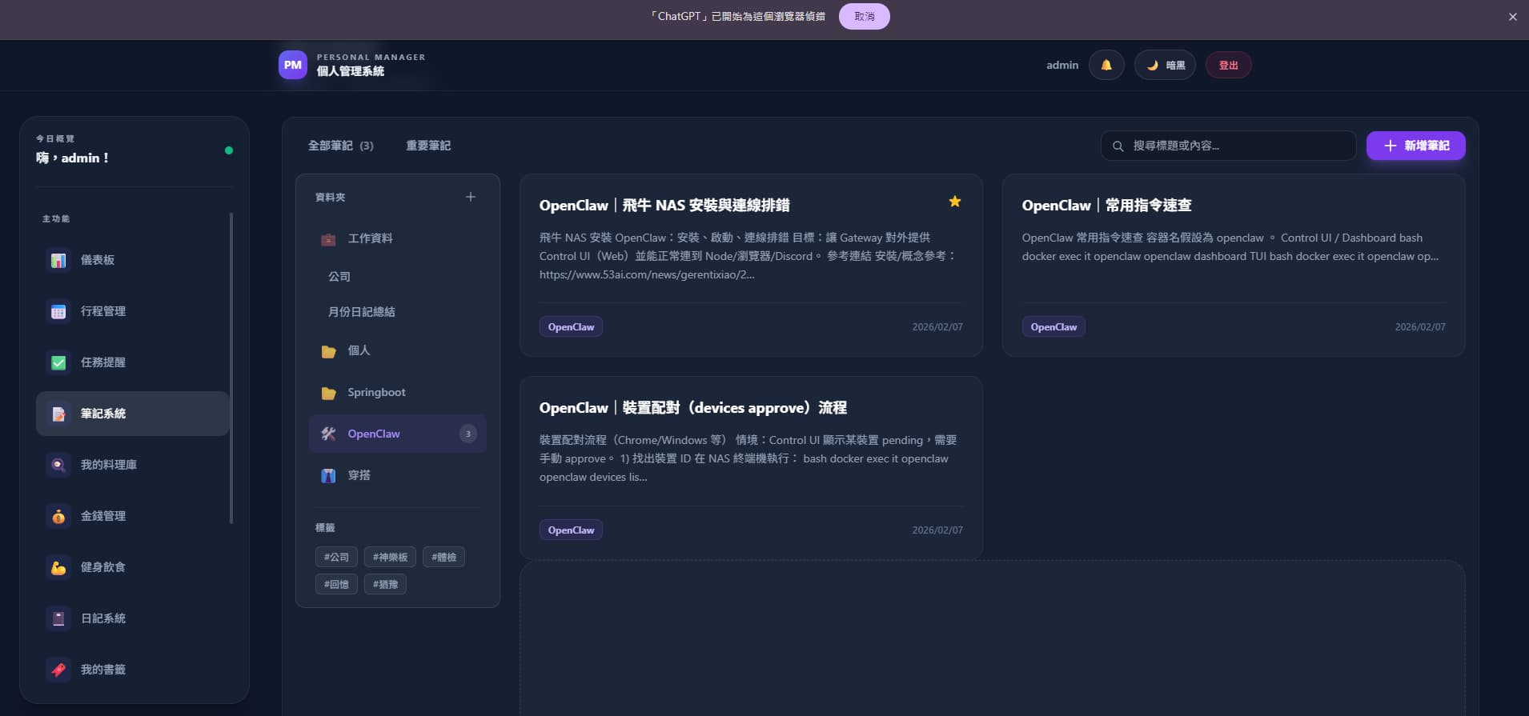Click the note search input field

[1229, 146]
